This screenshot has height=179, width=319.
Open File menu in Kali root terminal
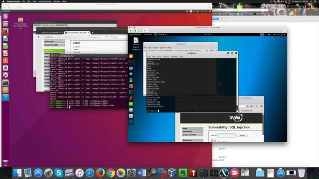pos(149,57)
